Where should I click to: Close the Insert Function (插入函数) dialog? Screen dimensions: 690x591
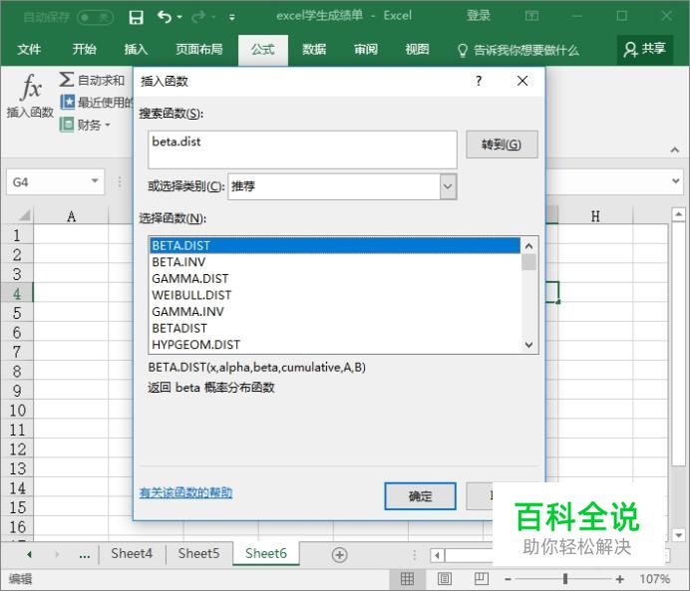[x=522, y=81]
